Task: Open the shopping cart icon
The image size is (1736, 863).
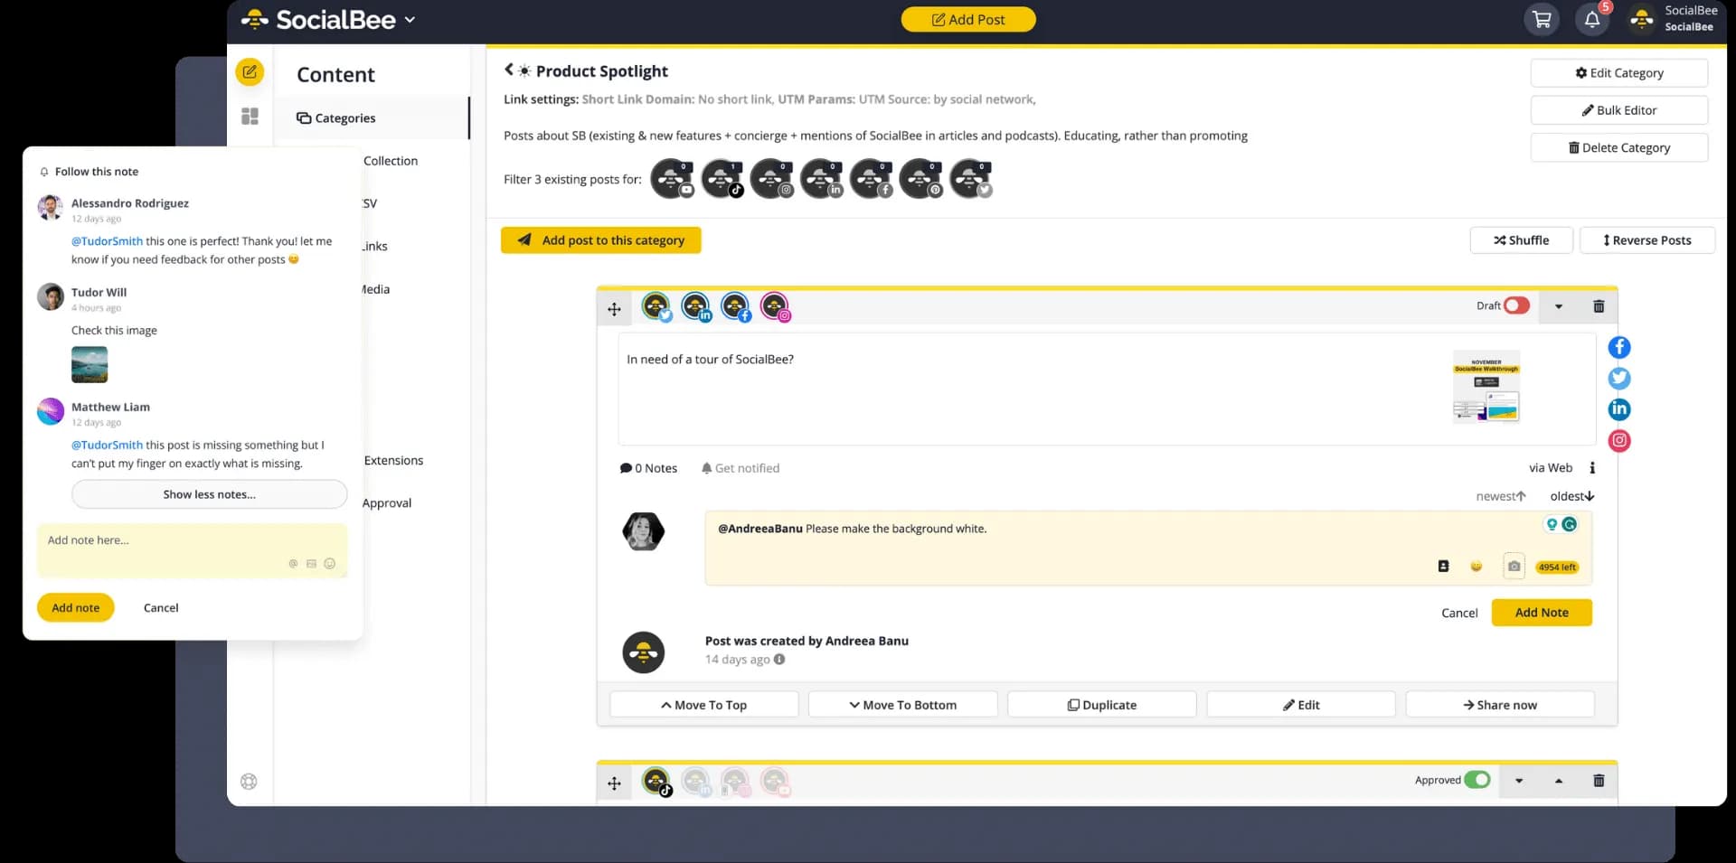Action: pyautogui.click(x=1542, y=19)
